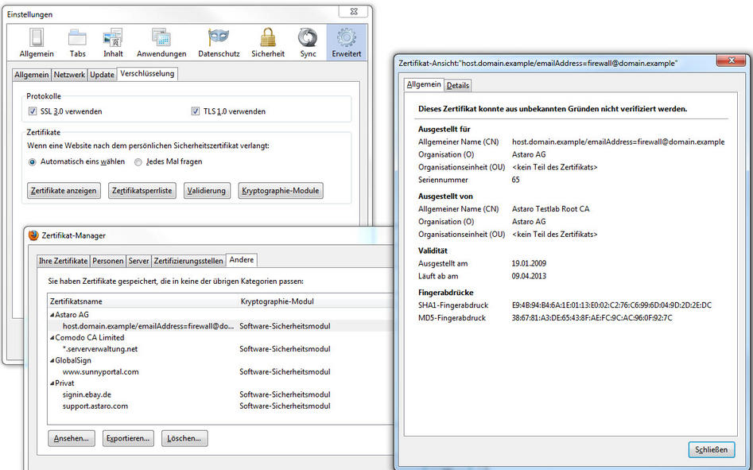Click the MD5 fingerprint value 38:67:81...

(592, 318)
